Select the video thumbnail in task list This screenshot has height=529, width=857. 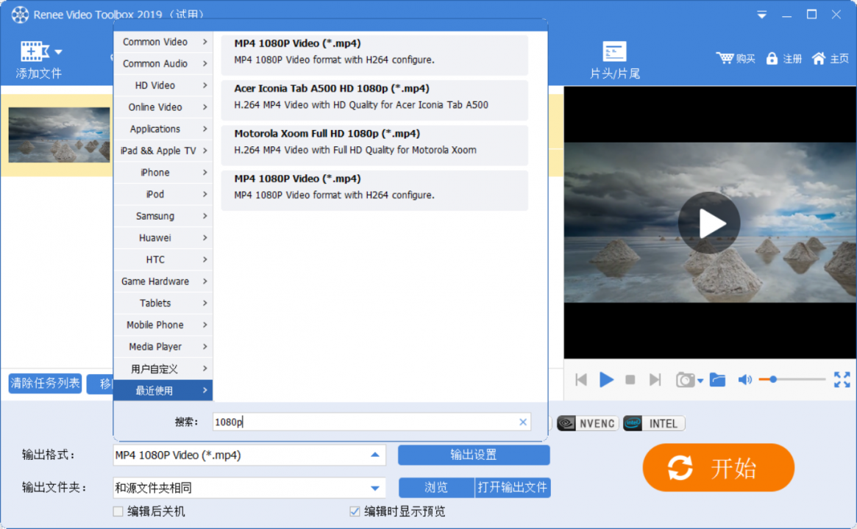point(59,135)
